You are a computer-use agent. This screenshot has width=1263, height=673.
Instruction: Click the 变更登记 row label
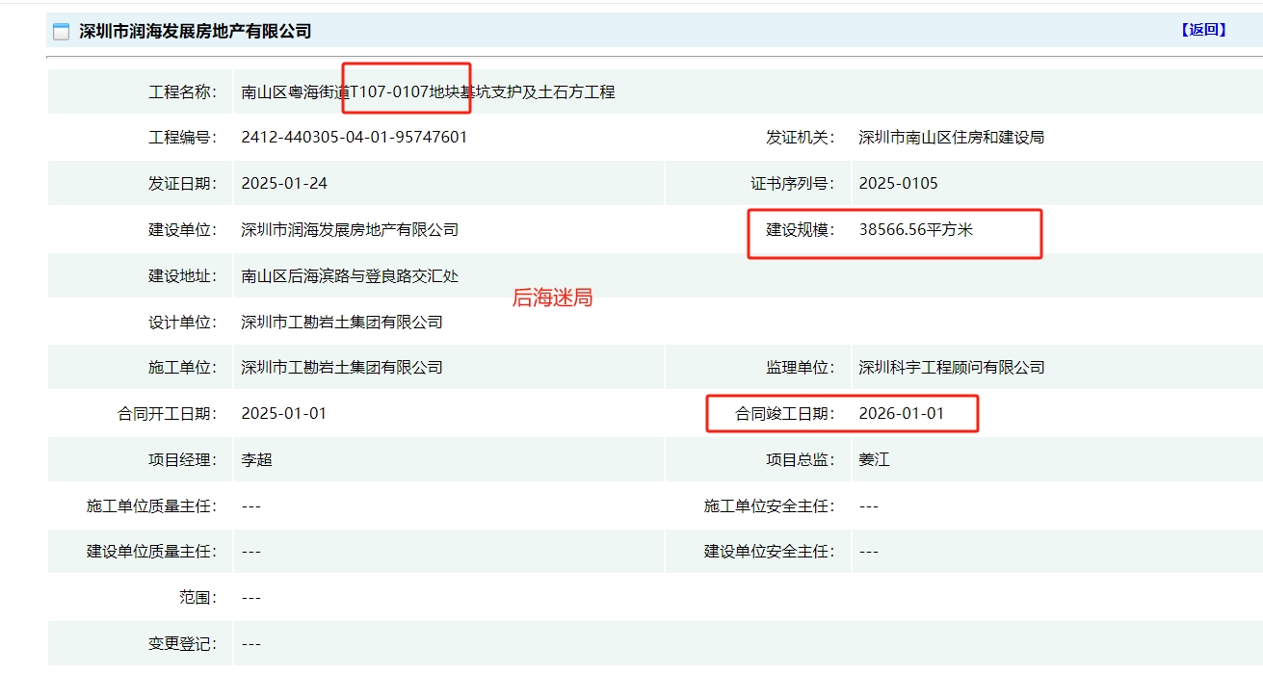coord(182,644)
